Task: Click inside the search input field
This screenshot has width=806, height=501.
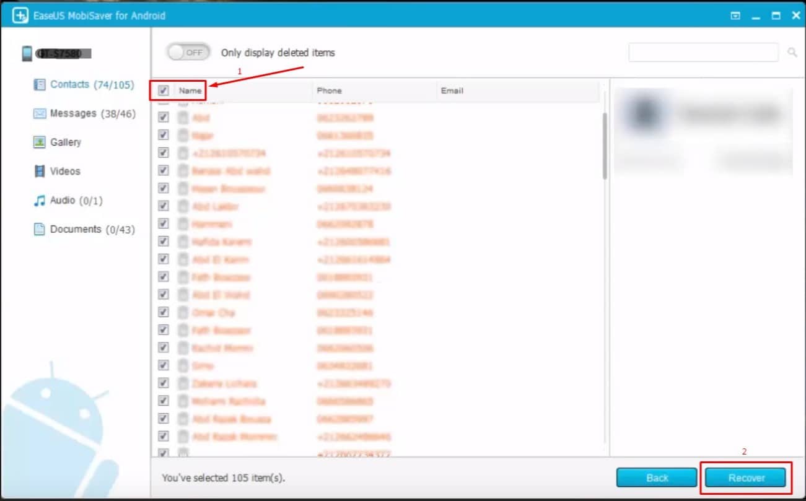Action: click(x=703, y=53)
